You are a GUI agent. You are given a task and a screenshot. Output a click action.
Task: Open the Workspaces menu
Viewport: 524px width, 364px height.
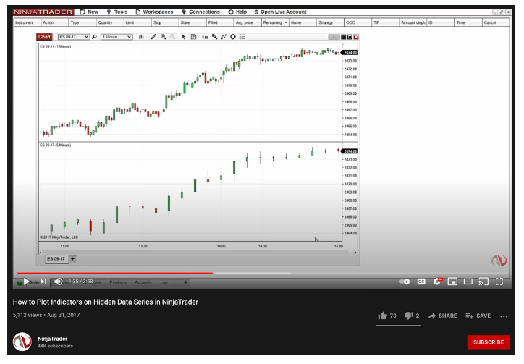(154, 12)
